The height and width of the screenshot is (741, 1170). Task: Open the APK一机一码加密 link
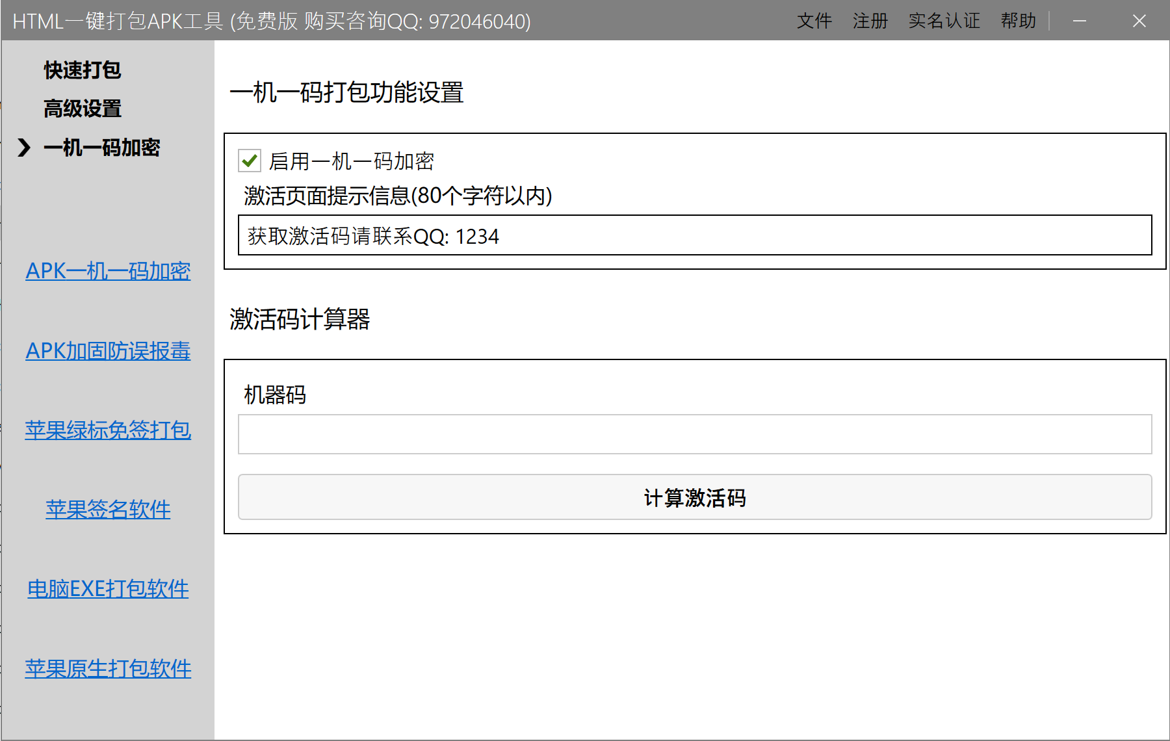[108, 271]
